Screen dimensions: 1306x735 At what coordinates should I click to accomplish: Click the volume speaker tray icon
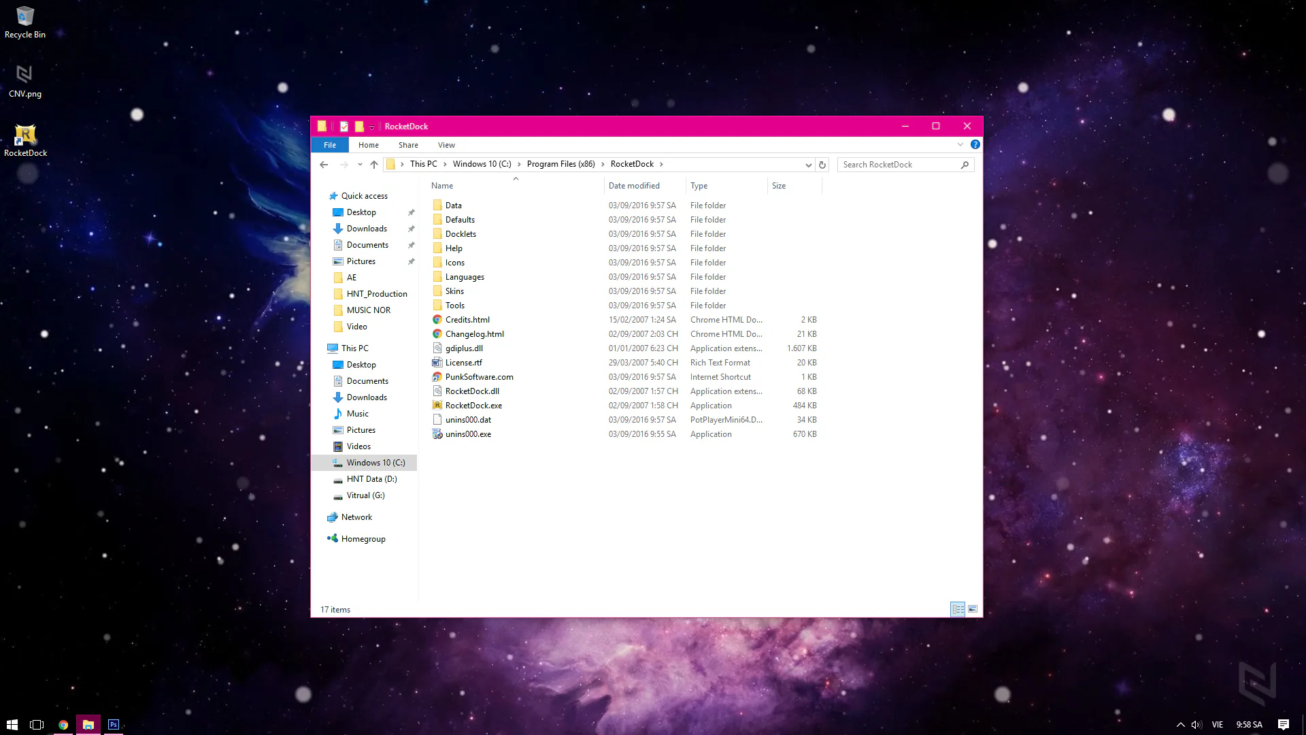pyautogui.click(x=1196, y=725)
